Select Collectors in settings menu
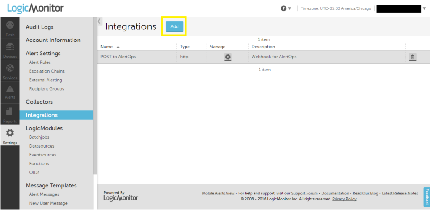The height and width of the screenshot is (210, 430). coord(39,102)
